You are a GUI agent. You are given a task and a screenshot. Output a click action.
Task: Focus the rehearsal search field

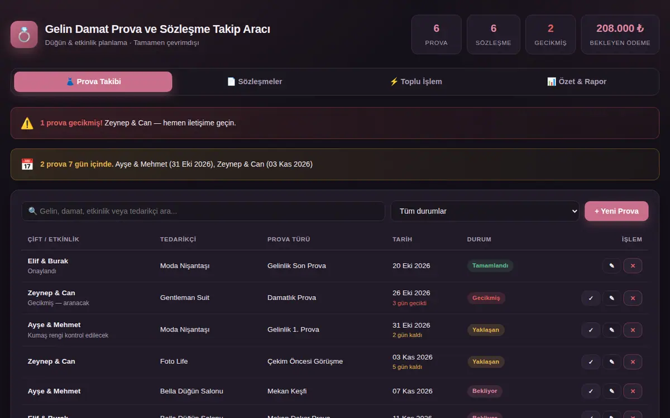pos(203,211)
